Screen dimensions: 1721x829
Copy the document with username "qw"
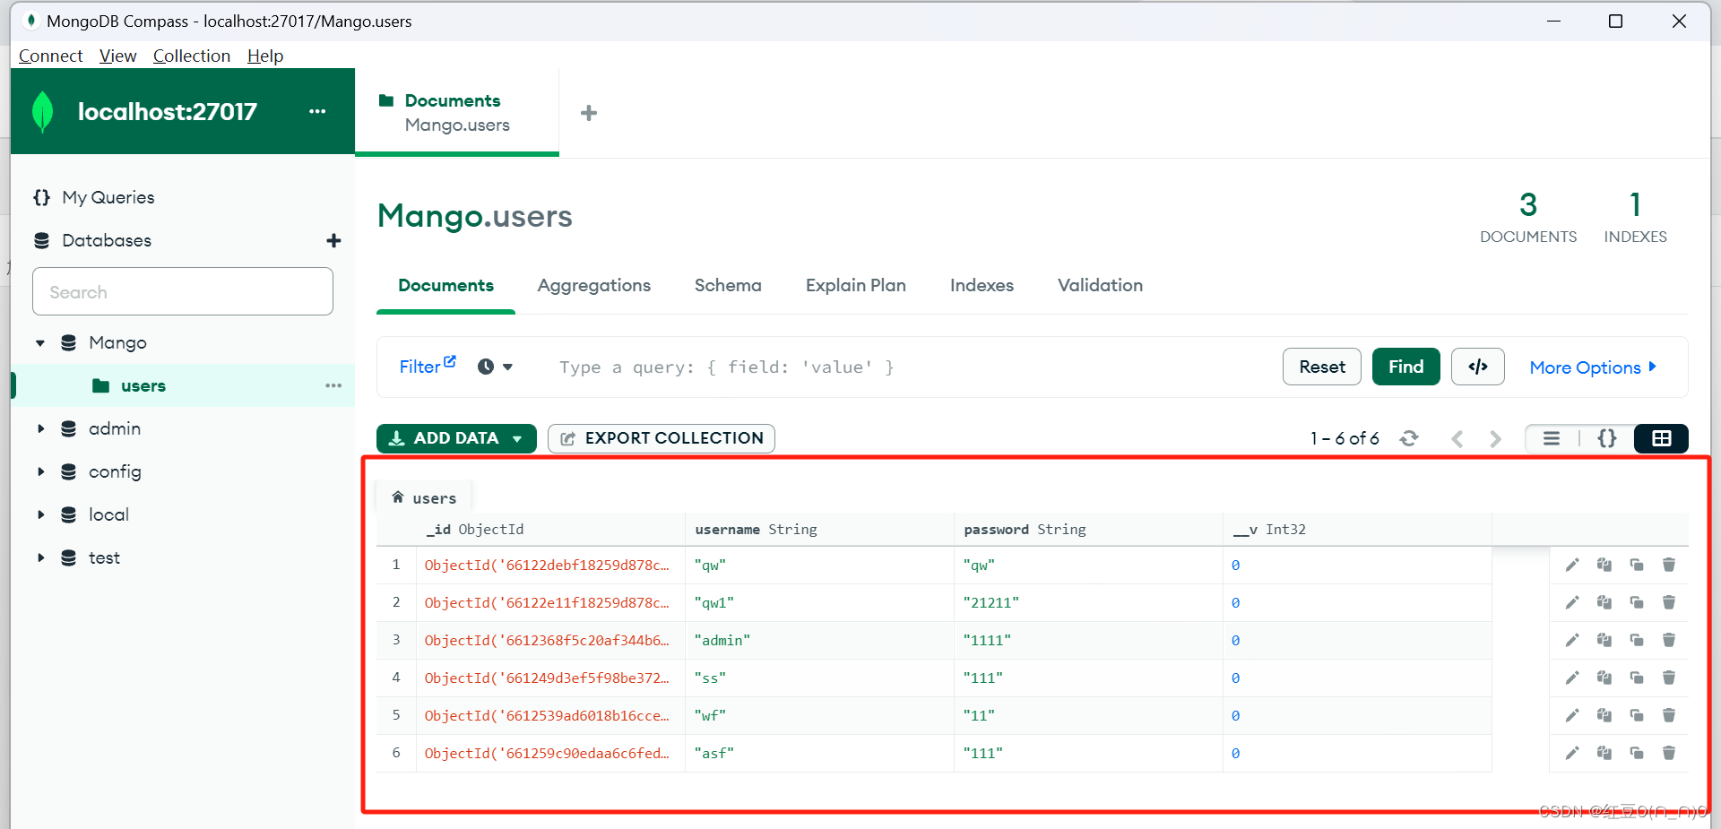click(x=1604, y=565)
